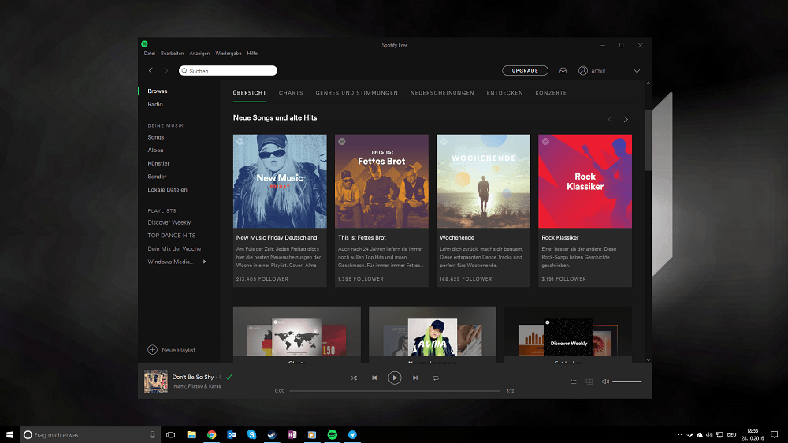
Task: Open the Anzeigen menu
Action: [199, 54]
